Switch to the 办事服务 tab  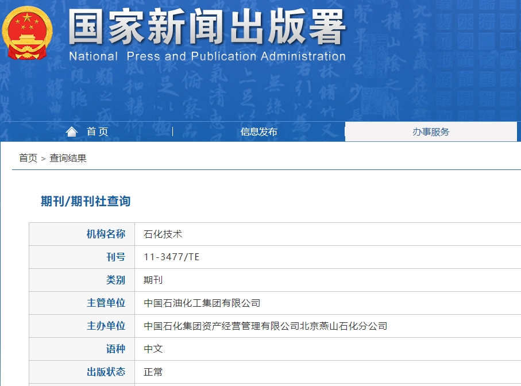point(431,132)
